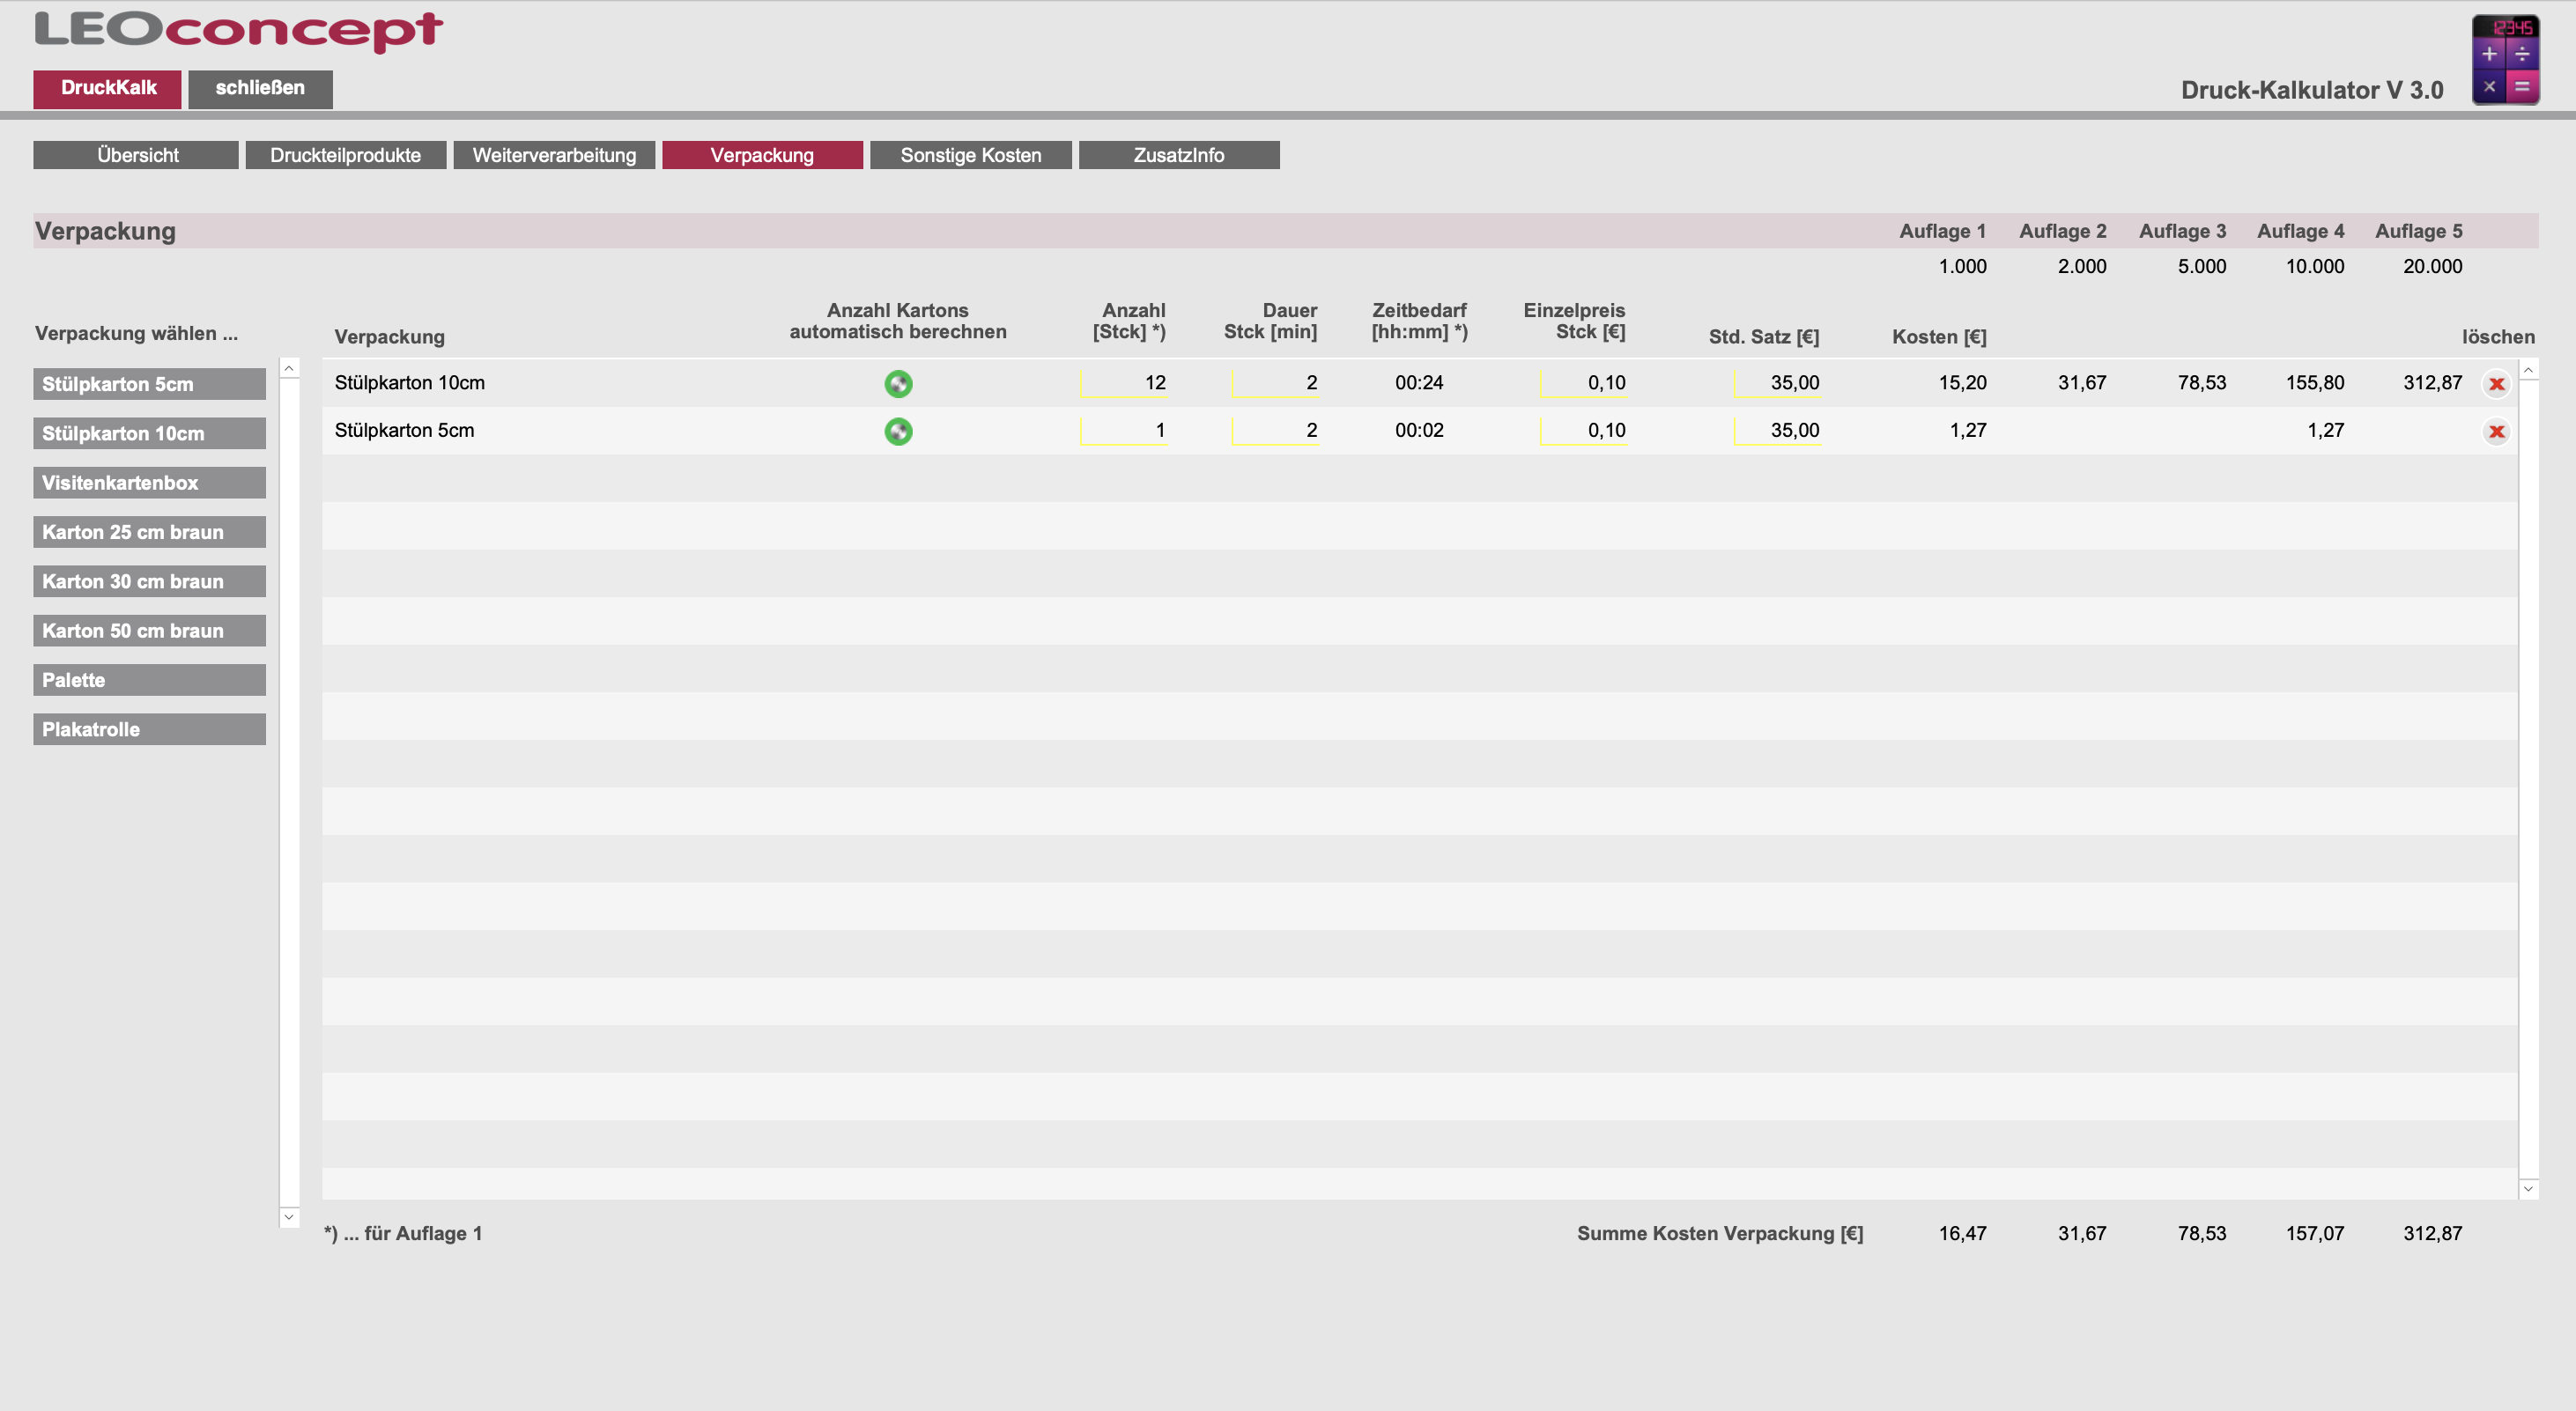The height and width of the screenshot is (1411, 2576).
Task: Delete the Stülpkarton 10cm row
Action: [2496, 384]
